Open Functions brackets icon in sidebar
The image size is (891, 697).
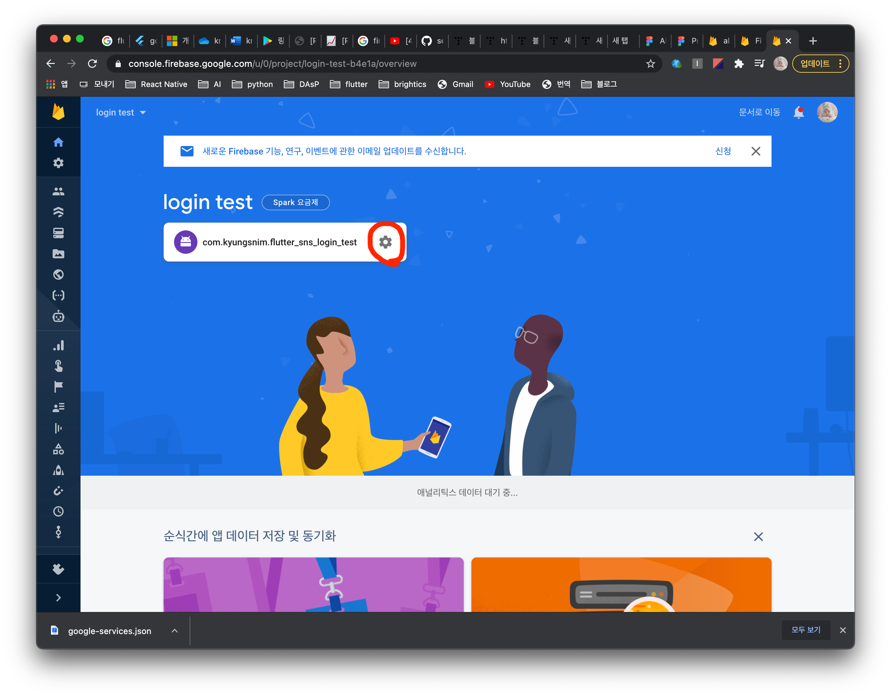point(58,296)
